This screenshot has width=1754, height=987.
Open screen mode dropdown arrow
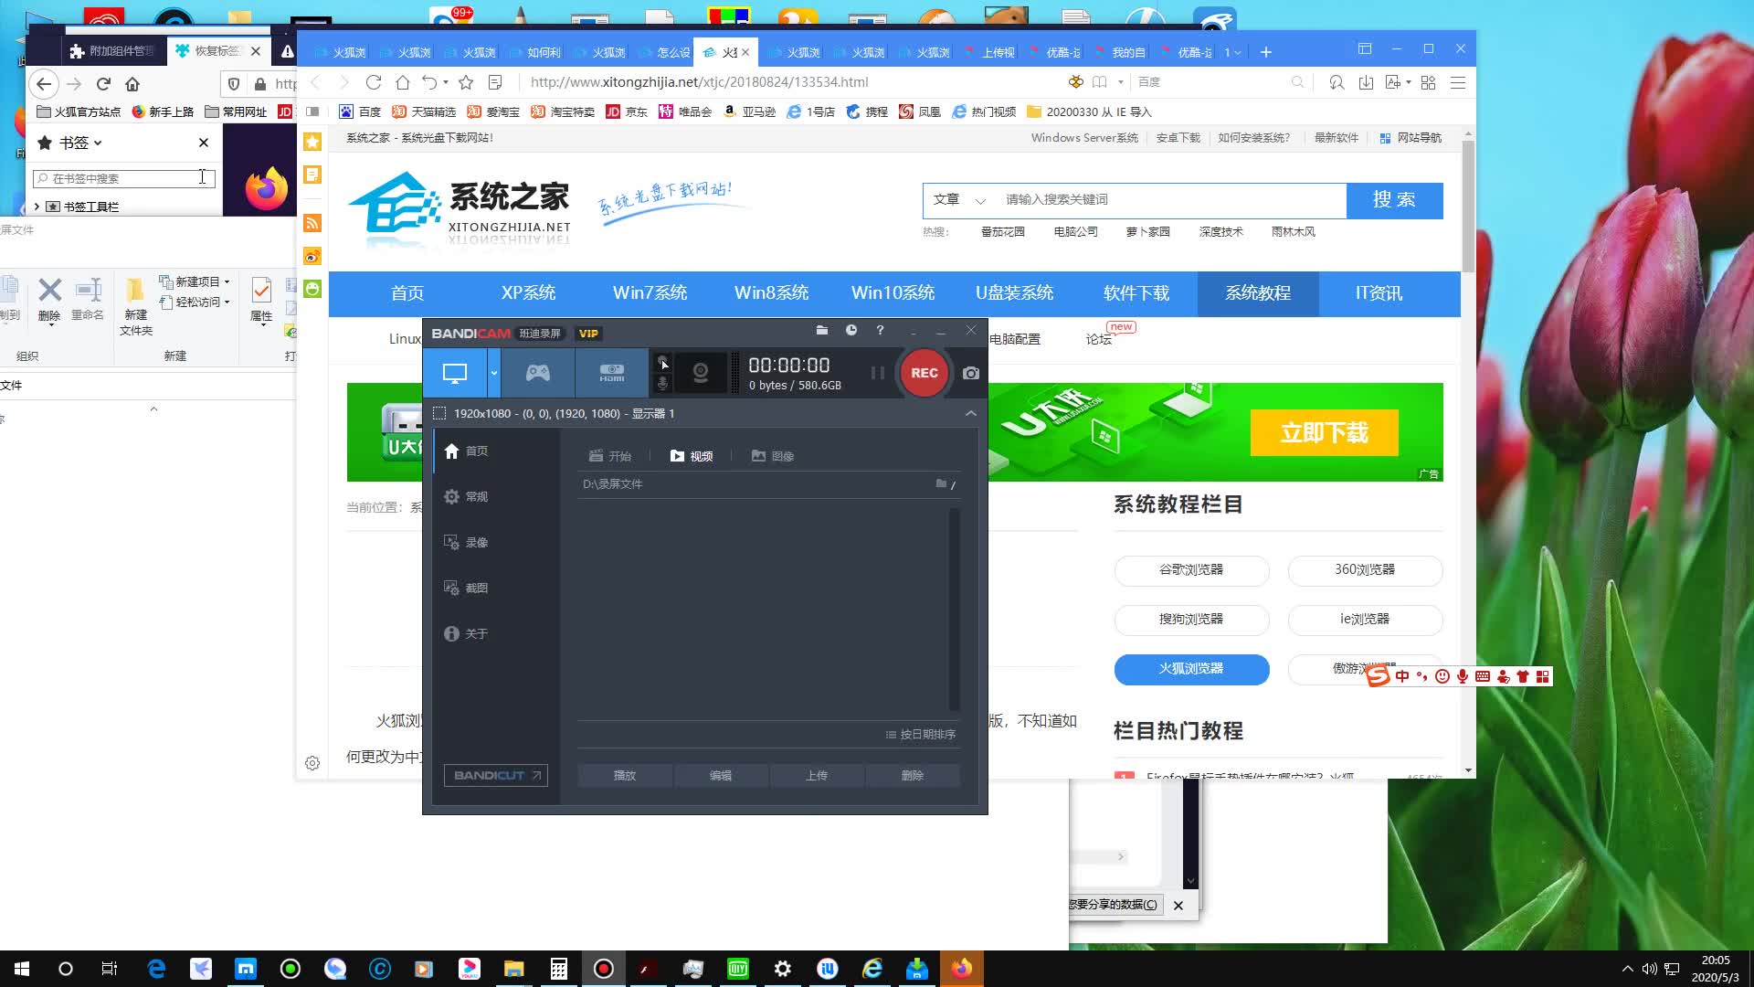coord(494,373)
